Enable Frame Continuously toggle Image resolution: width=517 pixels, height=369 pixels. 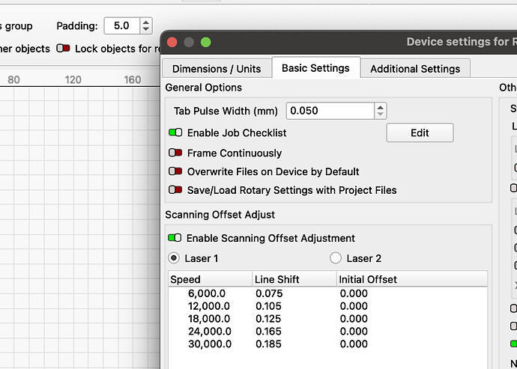[x=175, y=153]
